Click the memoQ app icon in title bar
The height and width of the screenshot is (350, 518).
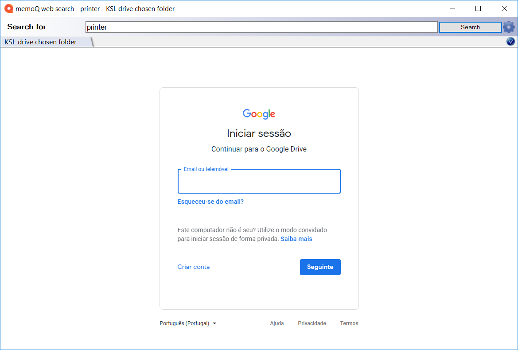point(9,8)
